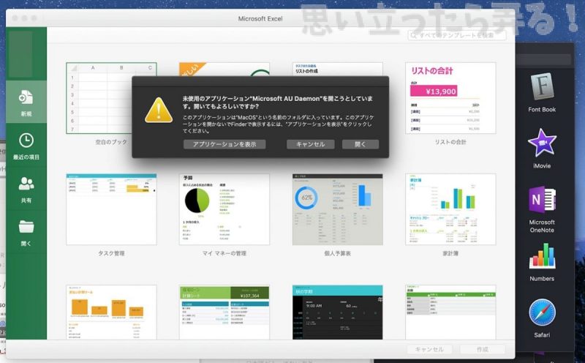Select the green loan calculator template showing ¥107,364

click(x=224, y=313)
